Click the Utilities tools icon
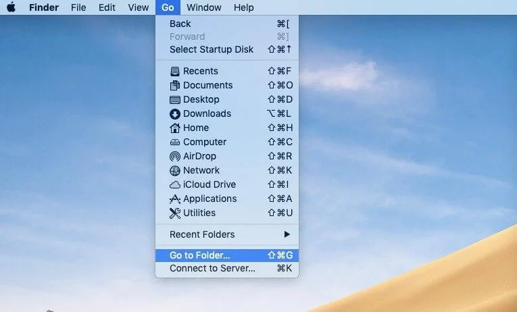517x312 pixels. (175, 213)
